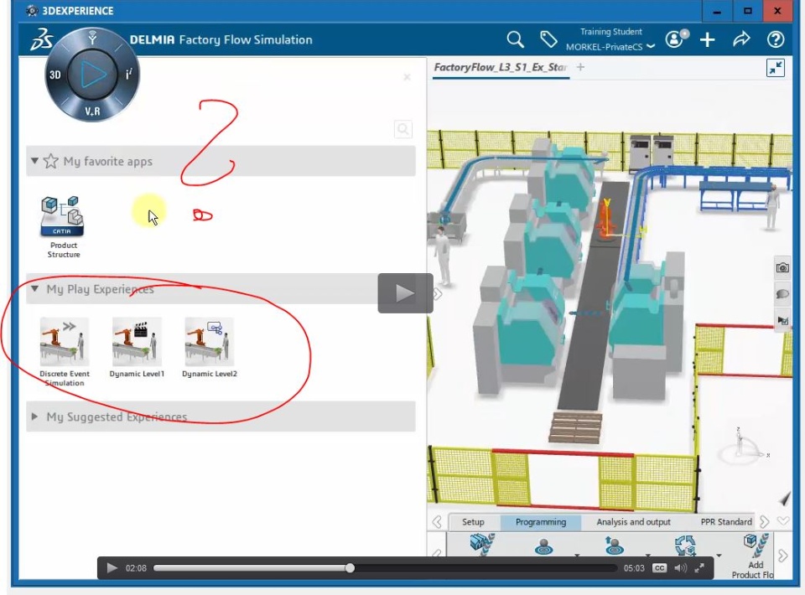Collapse the My favorite apps section
Screen dimensions: 805x595
[34, 161]
